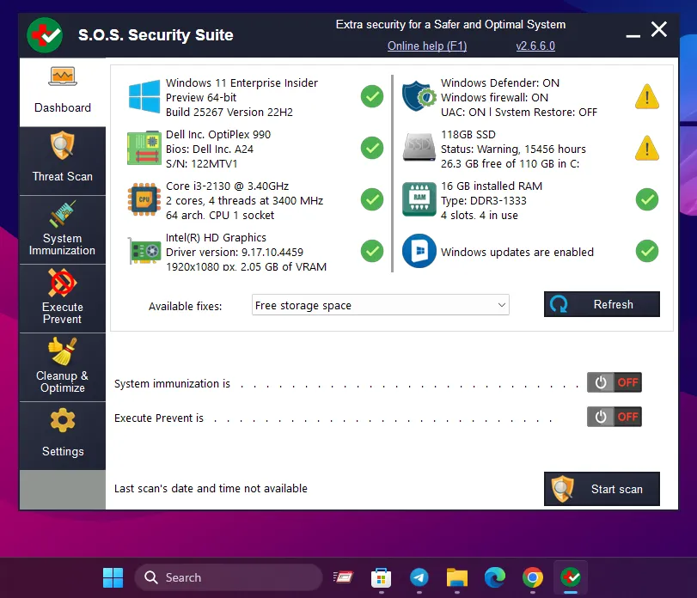Screen dimensions: 697x598
Task: Open the Dashboard tab
Action: pyautogui.click(x=63, y=92)
